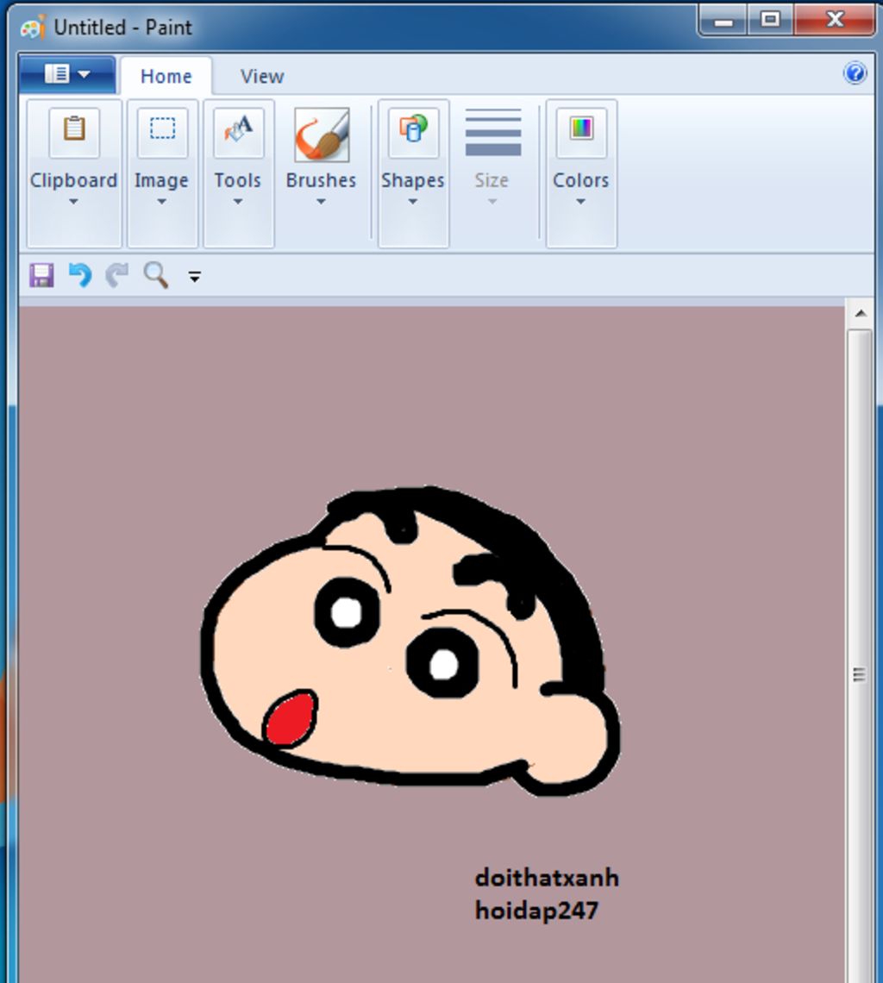Open the Paint help icon

coord(855,73)
